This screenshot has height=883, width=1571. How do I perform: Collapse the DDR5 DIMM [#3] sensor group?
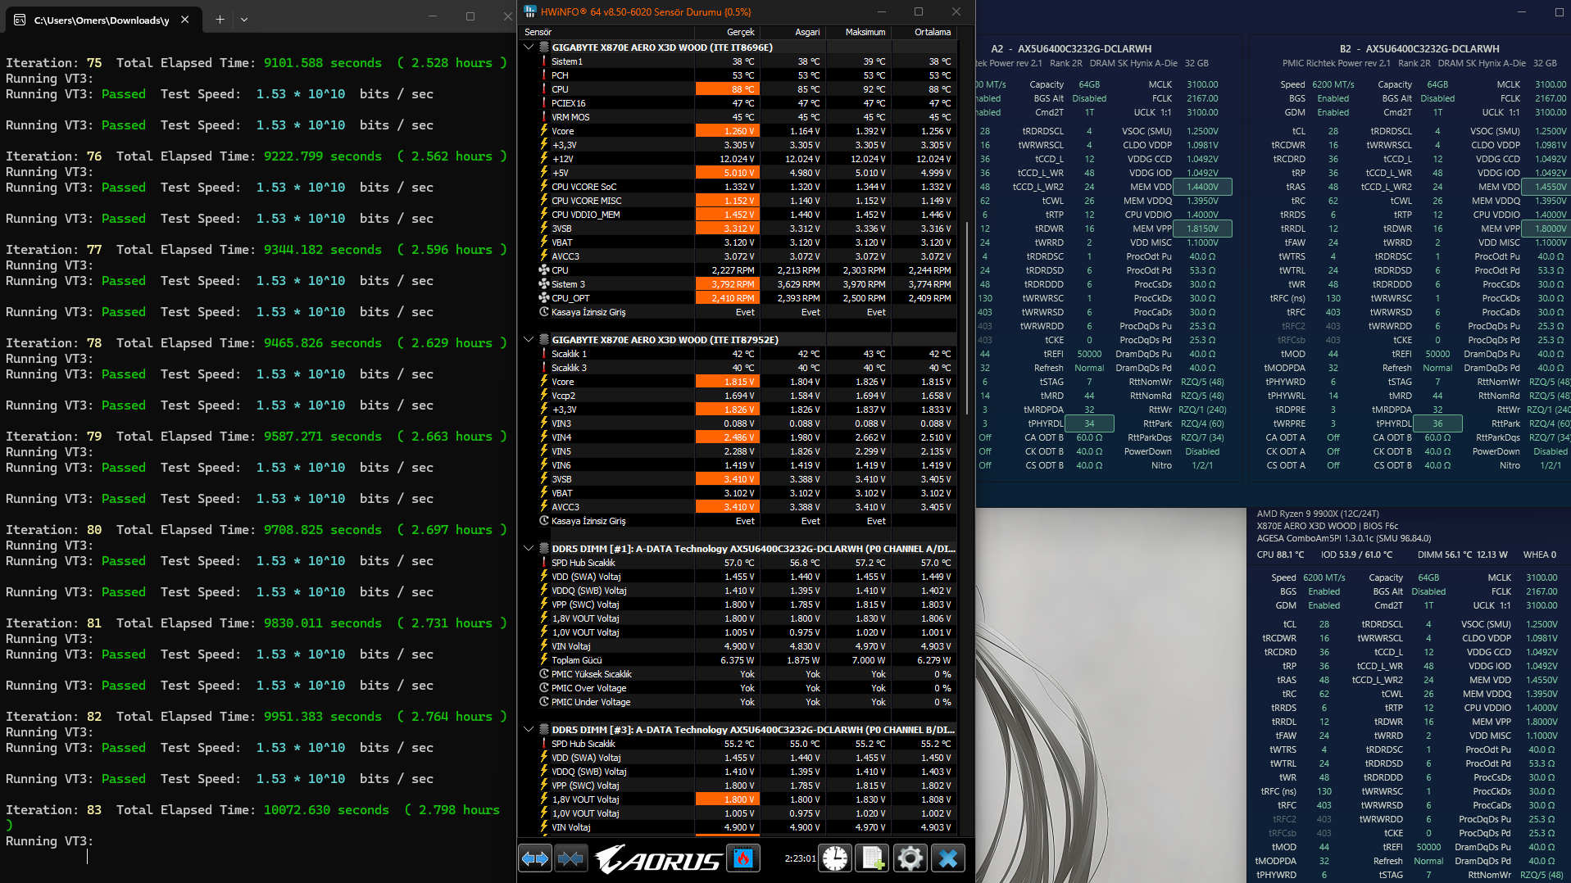pyautogui.click(x=529, y=730)
